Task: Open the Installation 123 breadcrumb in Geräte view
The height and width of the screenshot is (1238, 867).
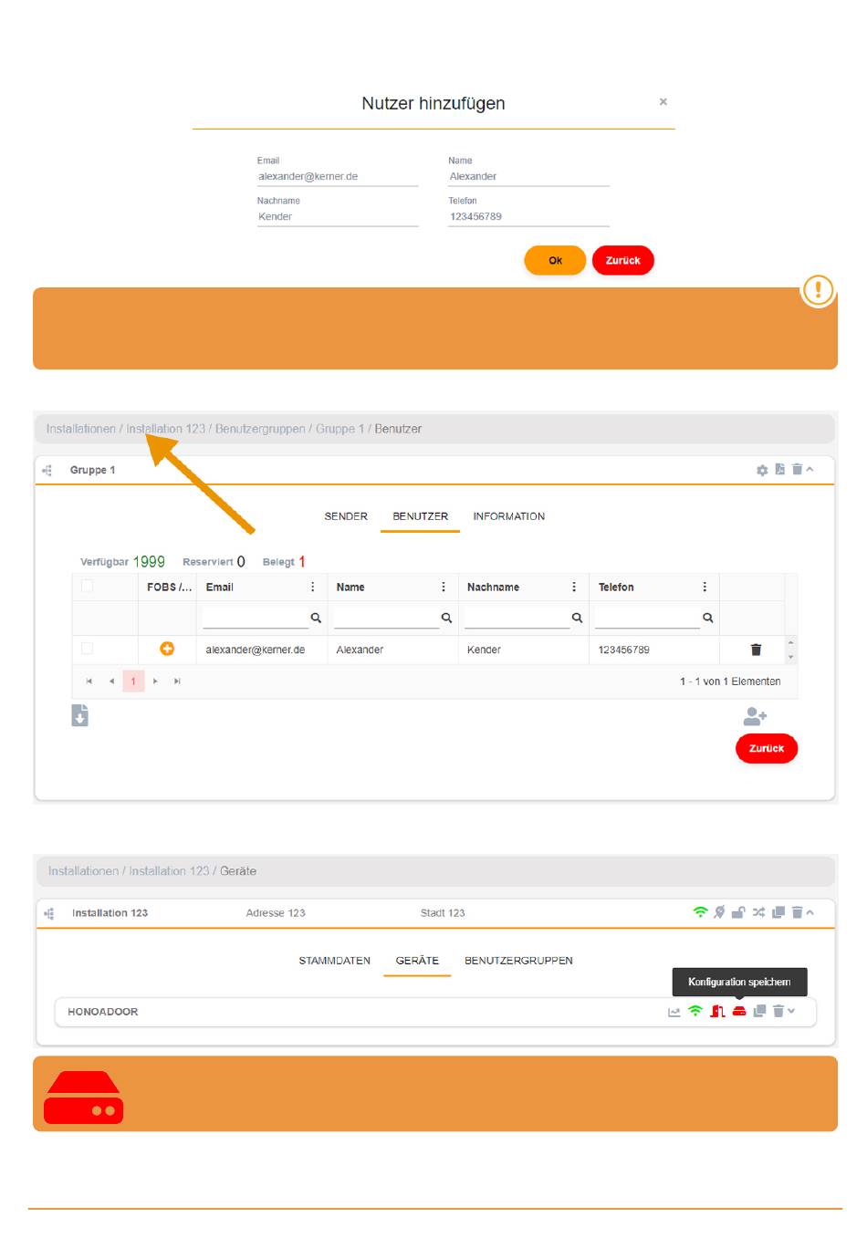Action: 169,871
